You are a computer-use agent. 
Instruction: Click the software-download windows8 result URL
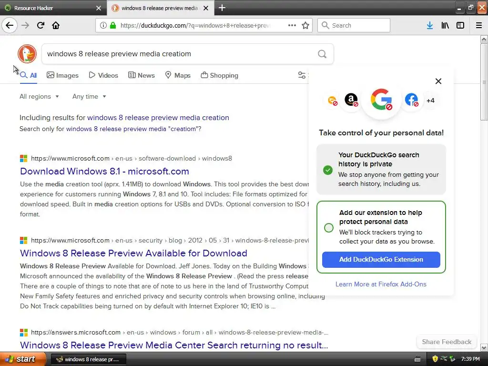[x=132, y=158]
